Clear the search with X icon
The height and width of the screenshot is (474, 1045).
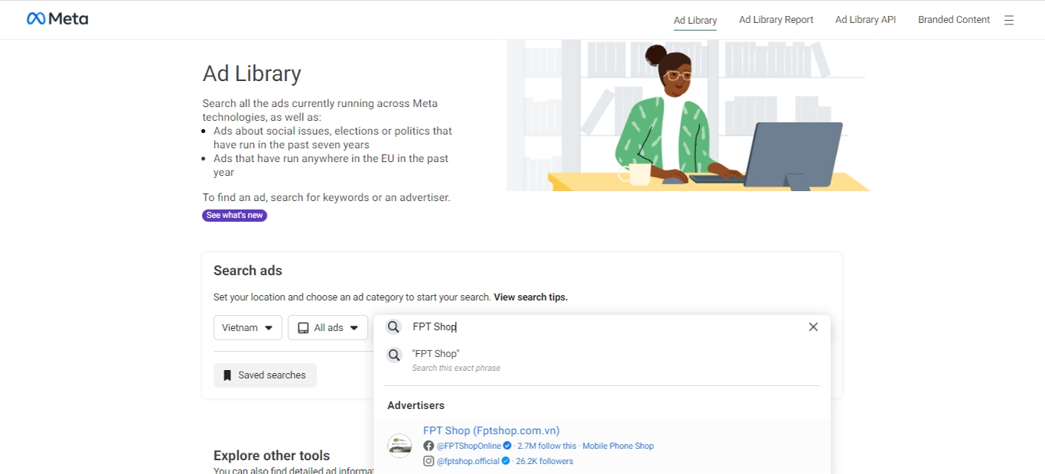click(x=813, y=327)
